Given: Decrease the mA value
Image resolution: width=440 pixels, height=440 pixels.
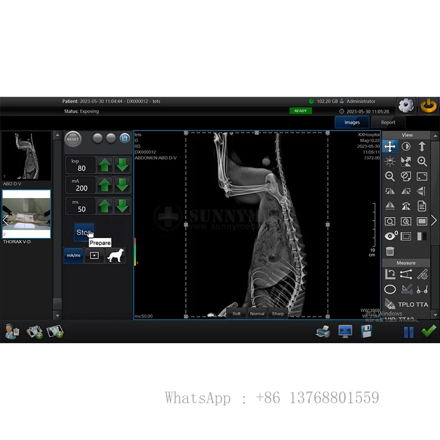Looking at the screenshot, I should pos(122,185).
